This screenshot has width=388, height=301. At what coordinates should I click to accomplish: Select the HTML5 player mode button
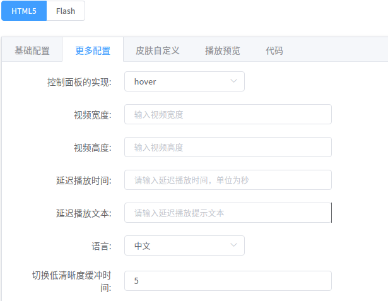click(24, 11)
